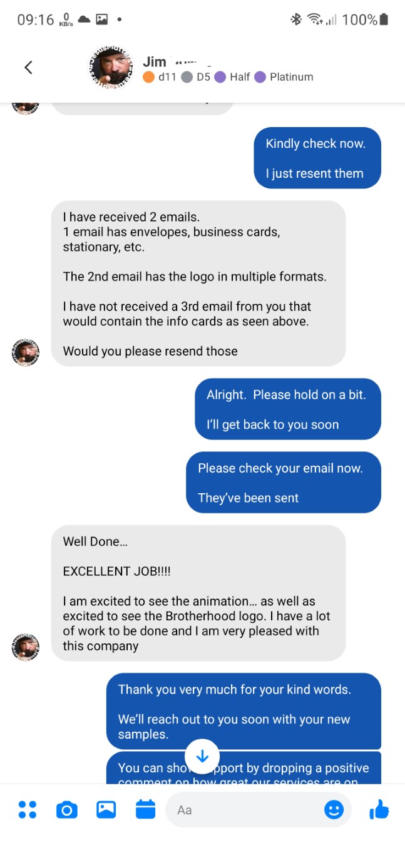Select the orange d11 label
The height and width of the screenshot is (855, 405).
click(160, 77)
